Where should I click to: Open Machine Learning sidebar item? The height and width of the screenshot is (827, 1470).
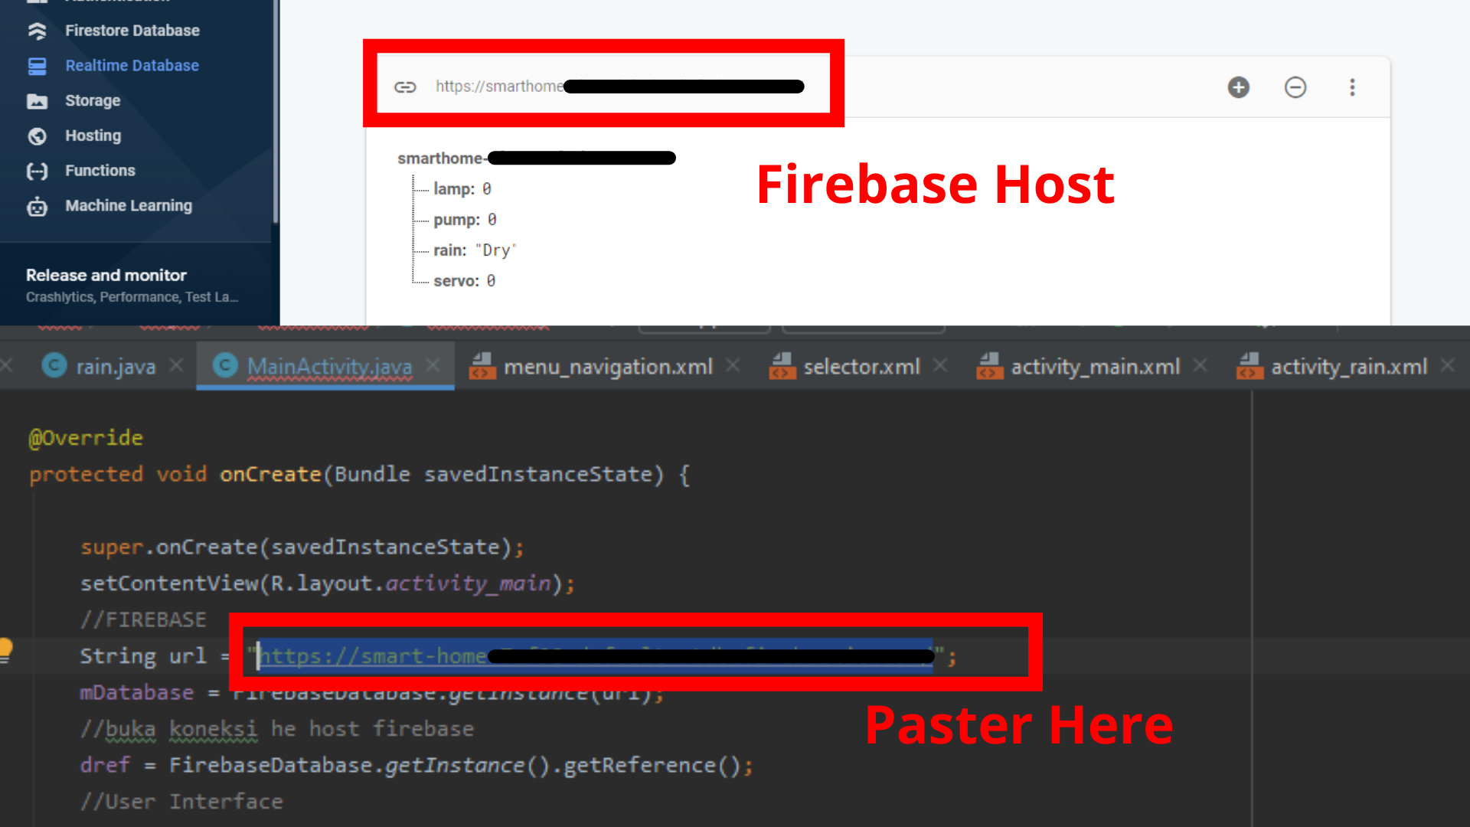point(129,205)
